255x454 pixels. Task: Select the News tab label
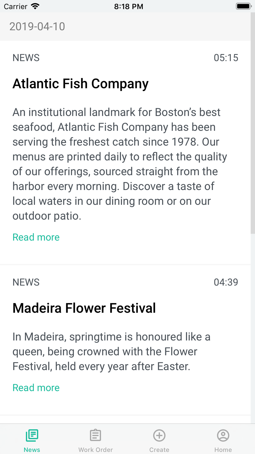pos(32,450)
